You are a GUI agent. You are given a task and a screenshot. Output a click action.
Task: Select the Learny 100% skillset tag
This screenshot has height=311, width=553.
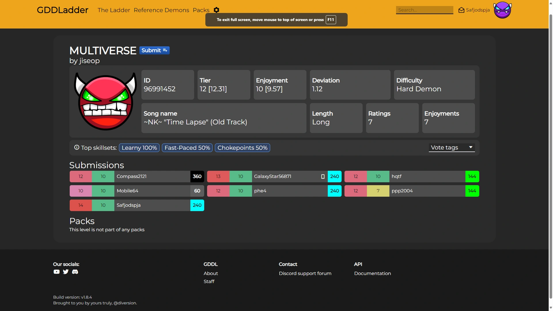pos(139,147)
